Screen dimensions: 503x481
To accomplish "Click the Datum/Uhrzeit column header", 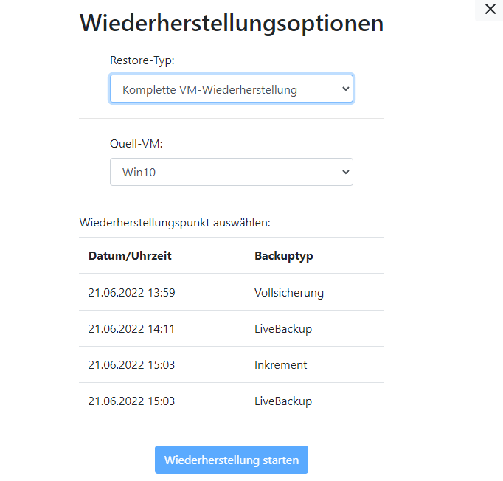I will point(130,256).
